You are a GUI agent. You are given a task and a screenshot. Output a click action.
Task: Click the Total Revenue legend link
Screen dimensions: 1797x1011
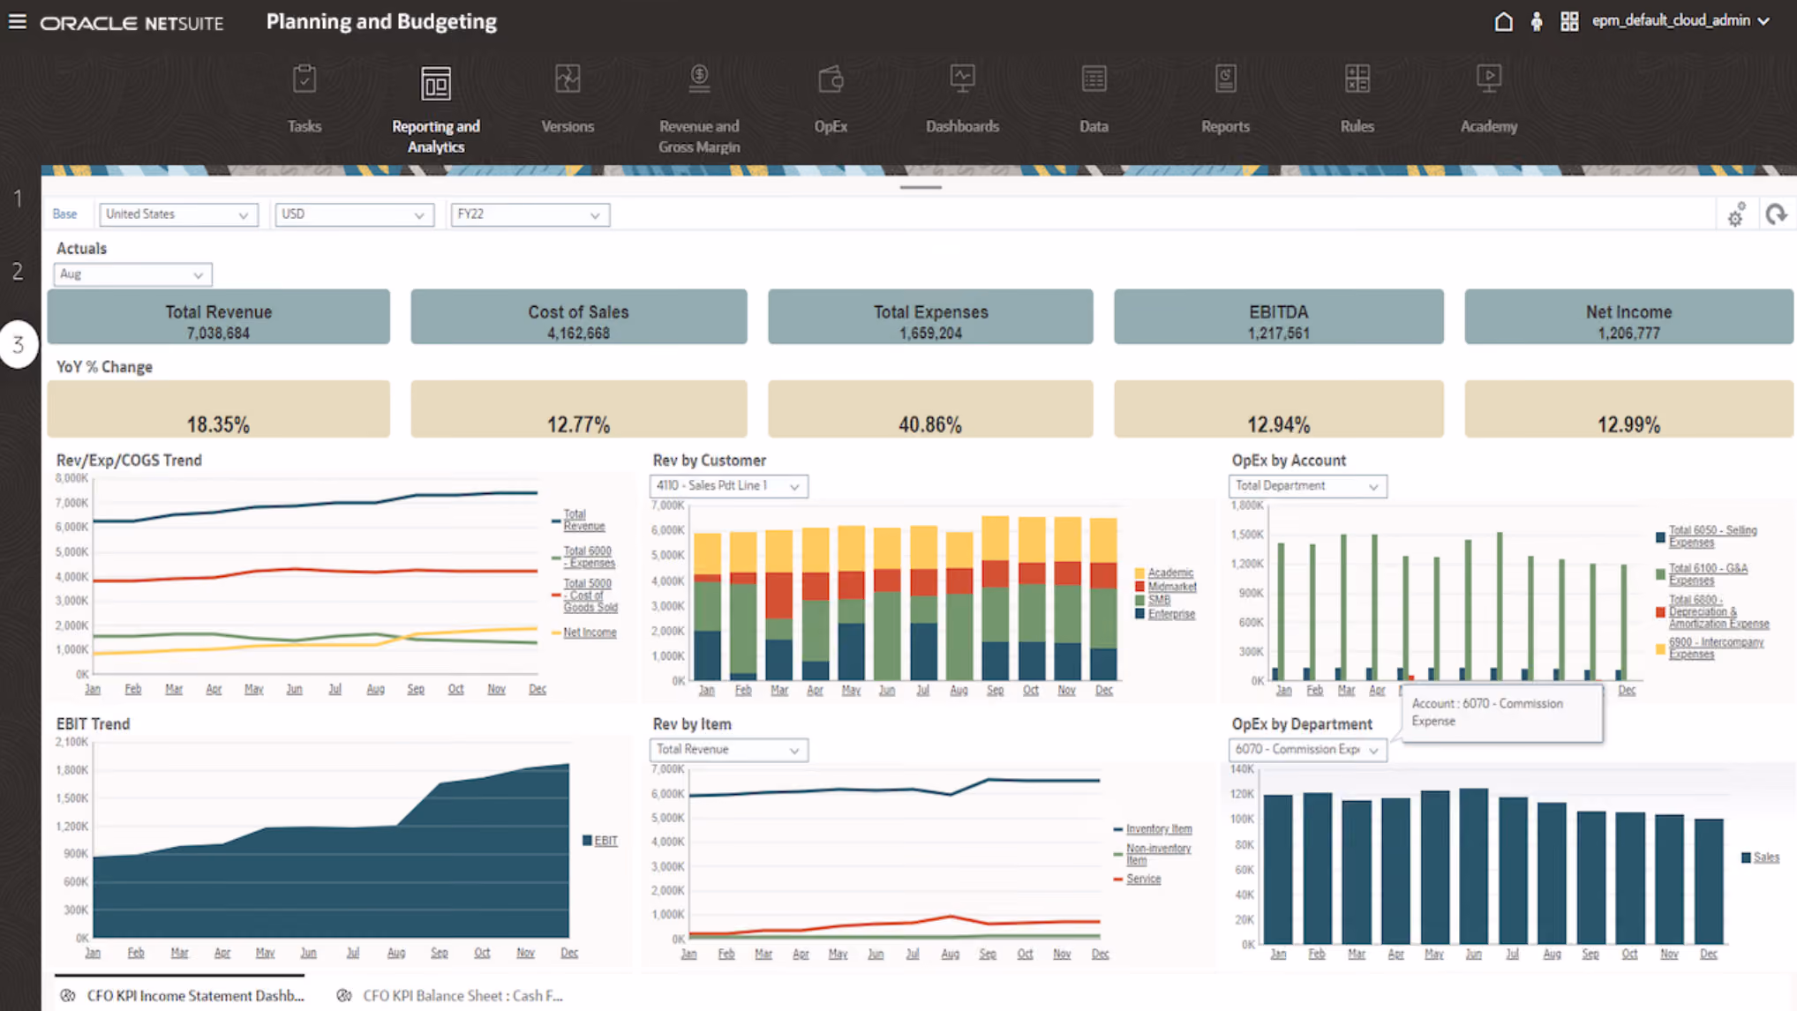(x=583, y=520)
